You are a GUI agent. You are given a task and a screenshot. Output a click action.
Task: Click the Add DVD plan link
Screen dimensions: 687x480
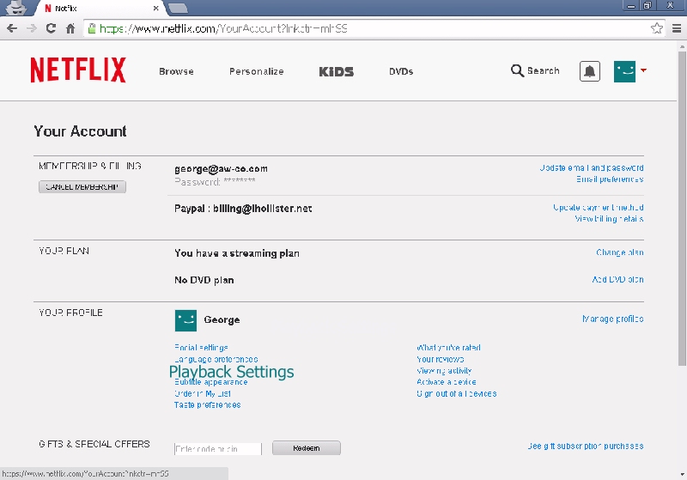pyautogui.click(x=617, y=279)
